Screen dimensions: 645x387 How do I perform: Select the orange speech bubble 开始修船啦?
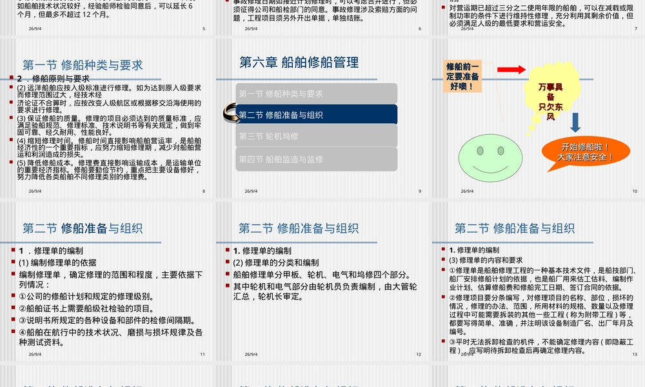coord(586,152)
